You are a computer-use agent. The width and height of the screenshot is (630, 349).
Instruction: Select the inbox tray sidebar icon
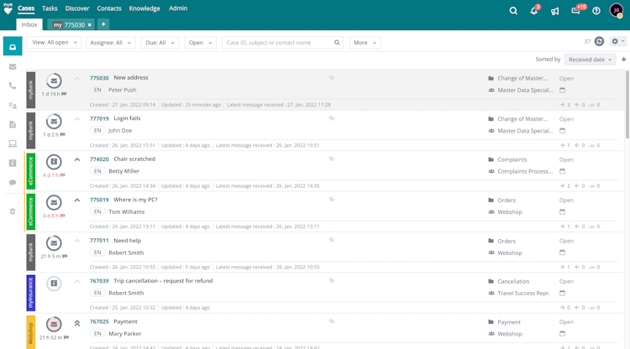13,47
